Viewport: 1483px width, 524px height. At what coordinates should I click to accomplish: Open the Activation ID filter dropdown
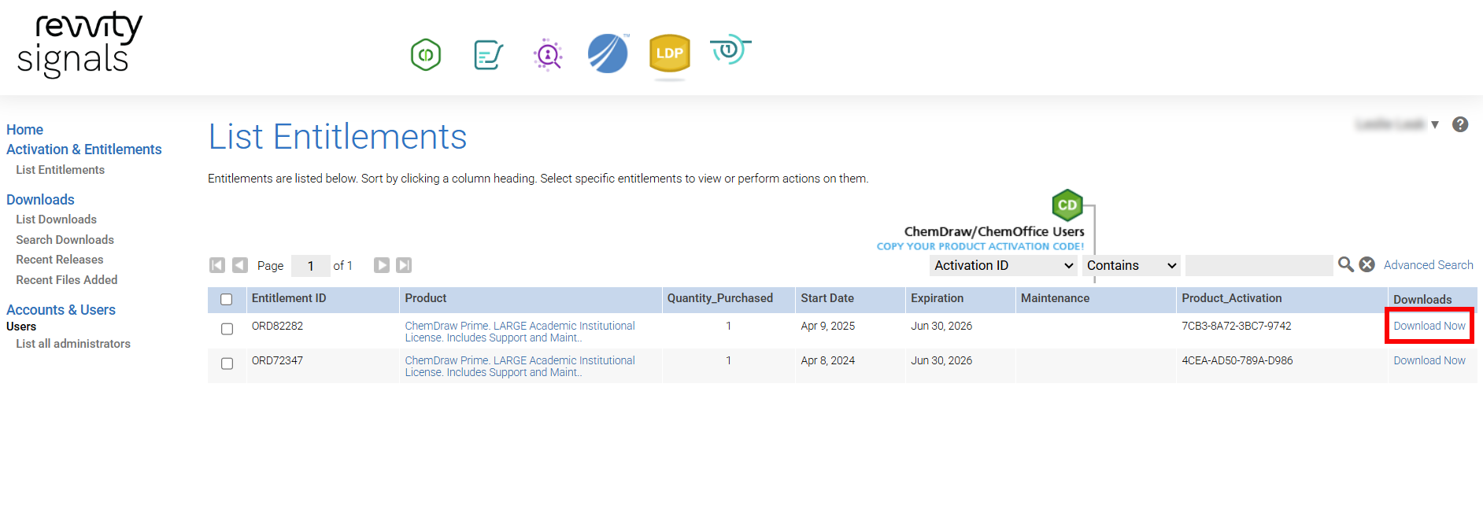(x=1003, y=266)
